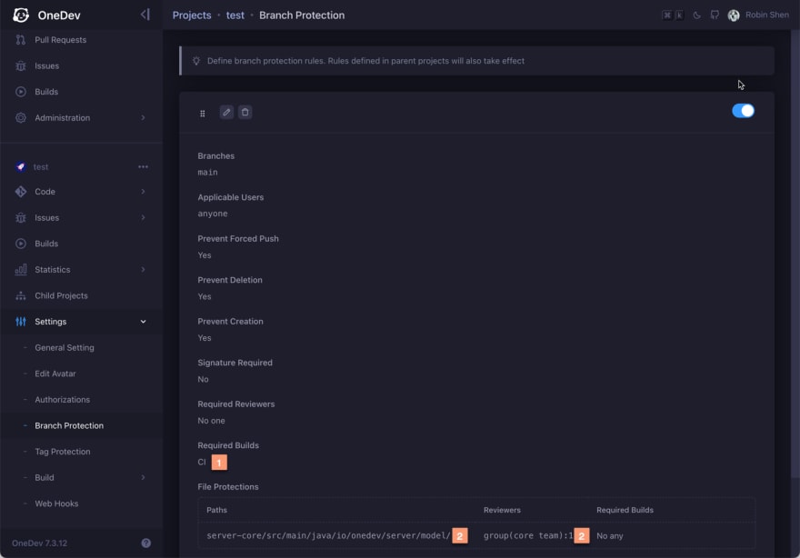This screenshot has height=558, width=800.
Task: Expand the Code submenu chevron
Action: [143, 192]
